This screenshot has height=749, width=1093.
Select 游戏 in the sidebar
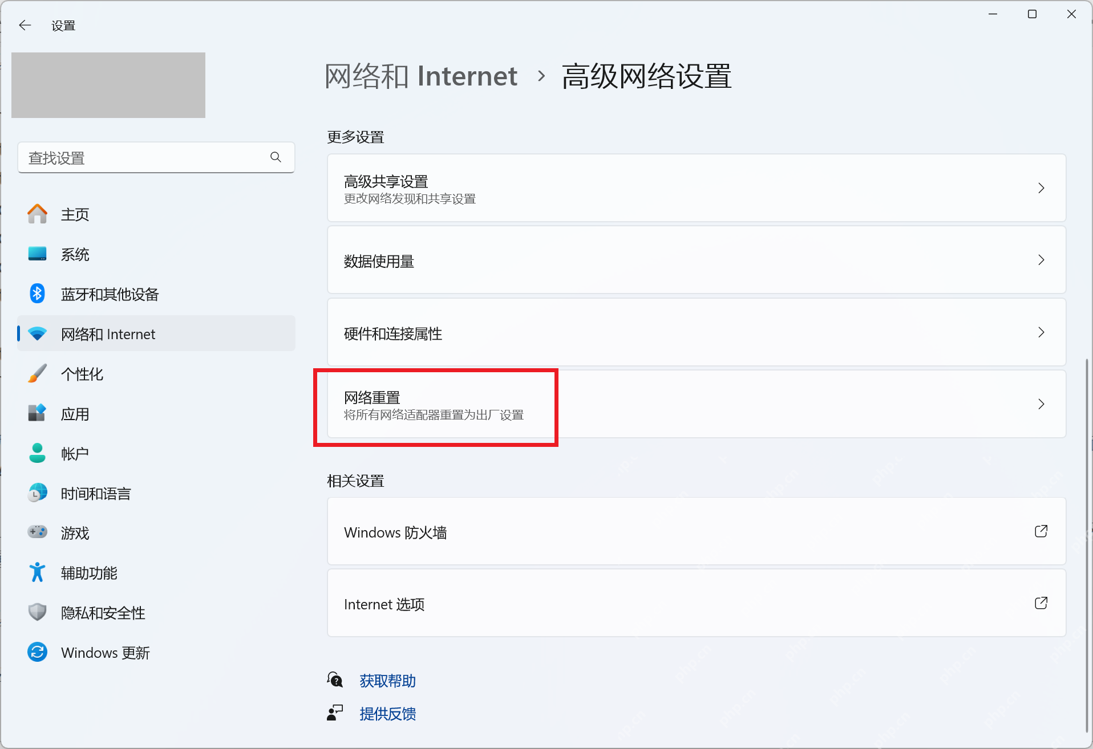click(156, 533)
